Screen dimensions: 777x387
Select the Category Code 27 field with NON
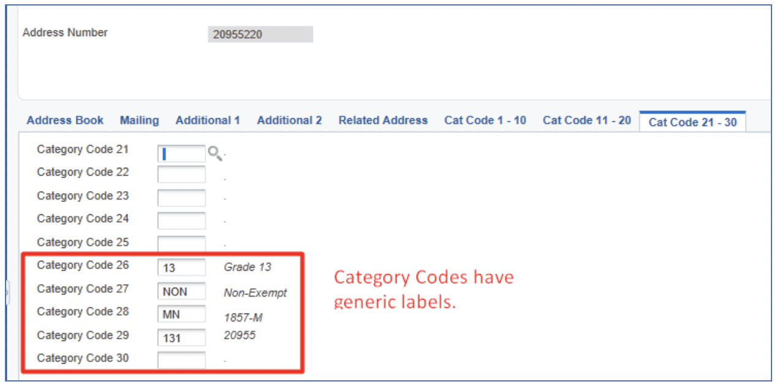pos(181,291)
